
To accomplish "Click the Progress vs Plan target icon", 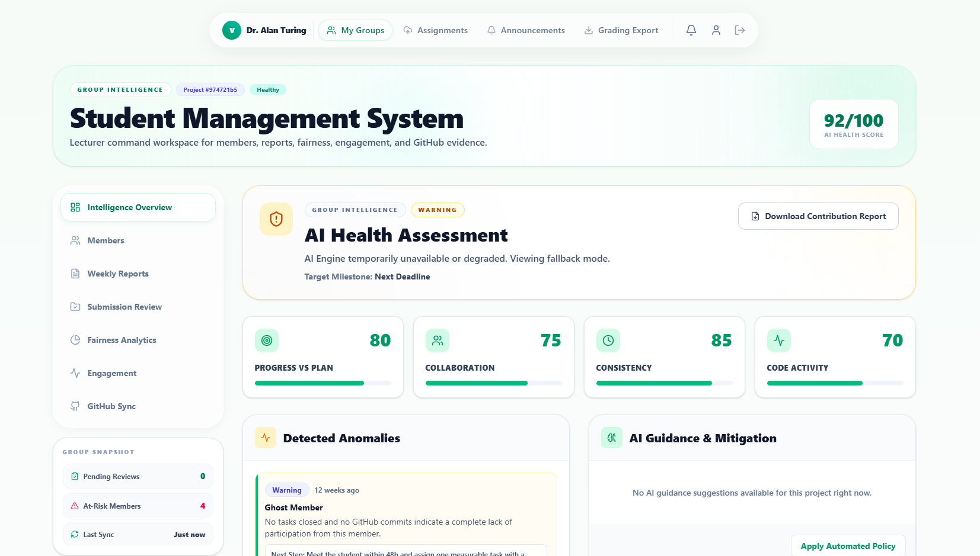I will tap(267, 340).
